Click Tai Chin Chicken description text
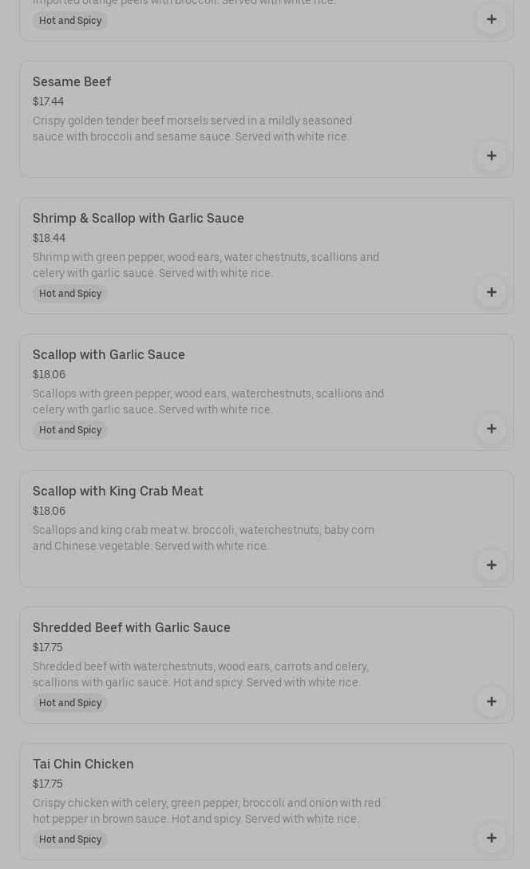Viewport: 530px width, 869px height. pos(207,811)
